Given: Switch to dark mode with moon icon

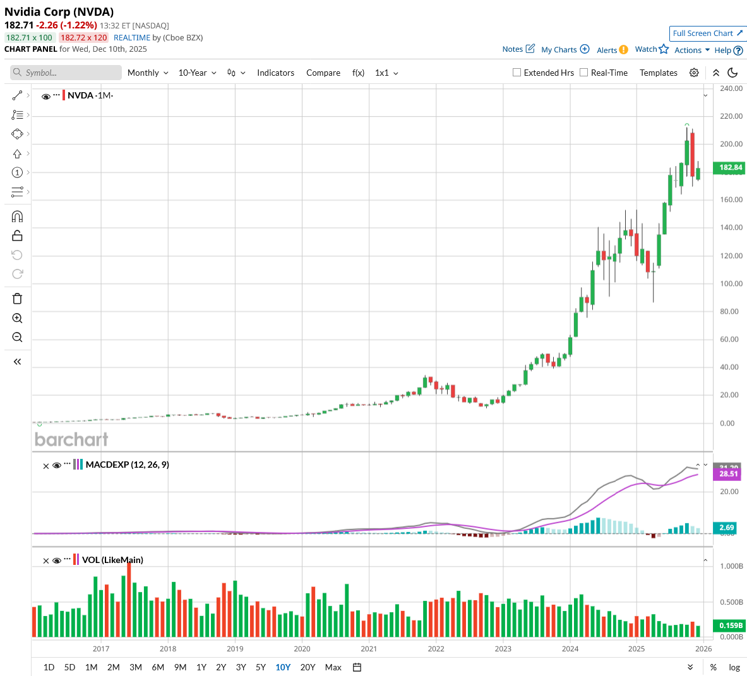Looking at the screenshot, I should [x=733, y=73].
